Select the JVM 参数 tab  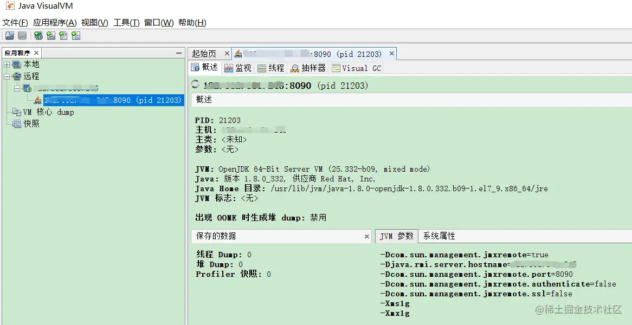point(397,236)
